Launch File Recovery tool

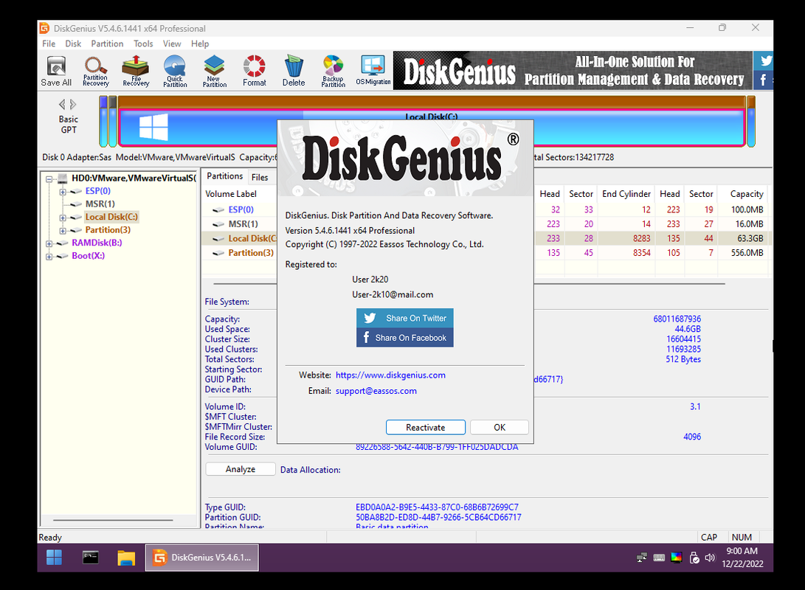(x=136, y=72)
